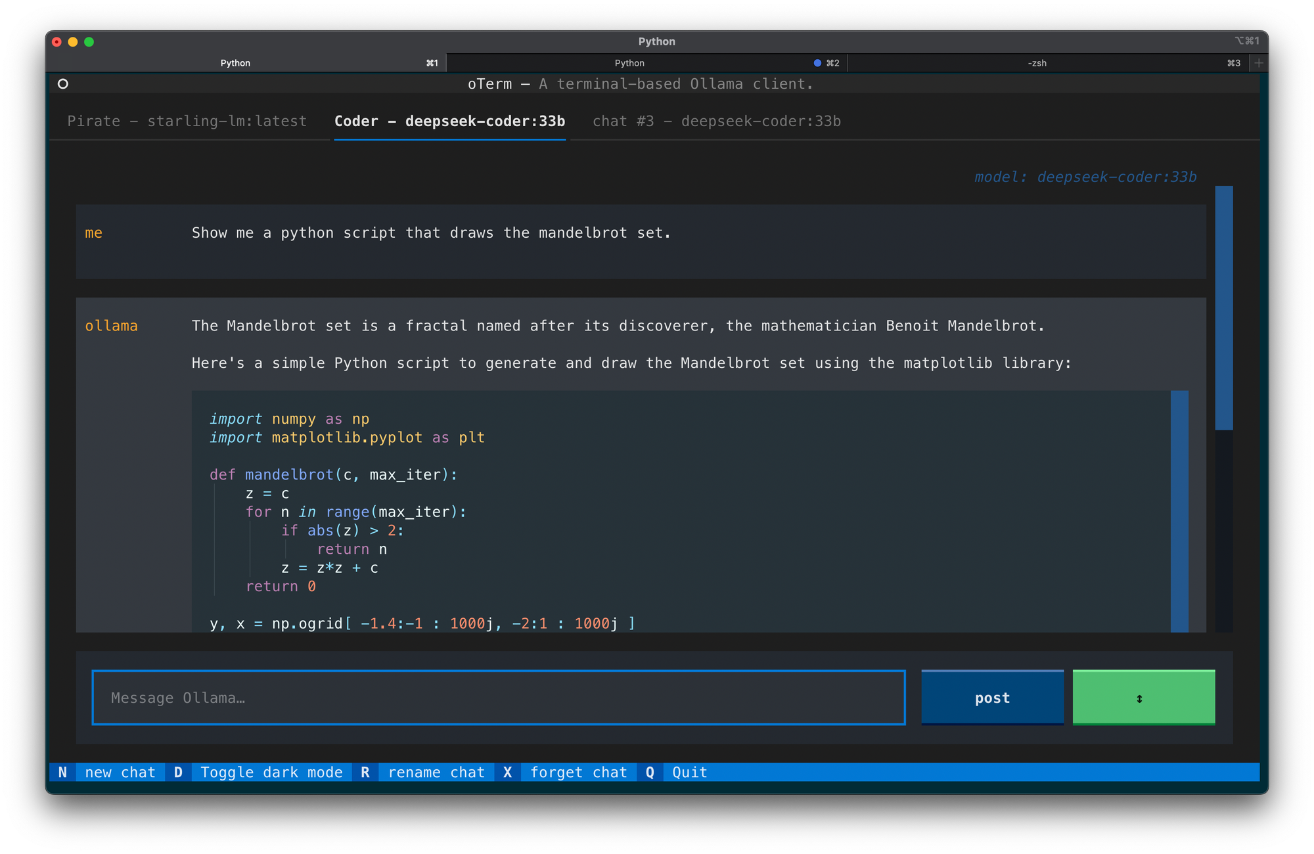Click the chat history vertical scrollbar thumb
Image resolution: width=1314 pixels, height=854 pixels.
pos(1223,309)
